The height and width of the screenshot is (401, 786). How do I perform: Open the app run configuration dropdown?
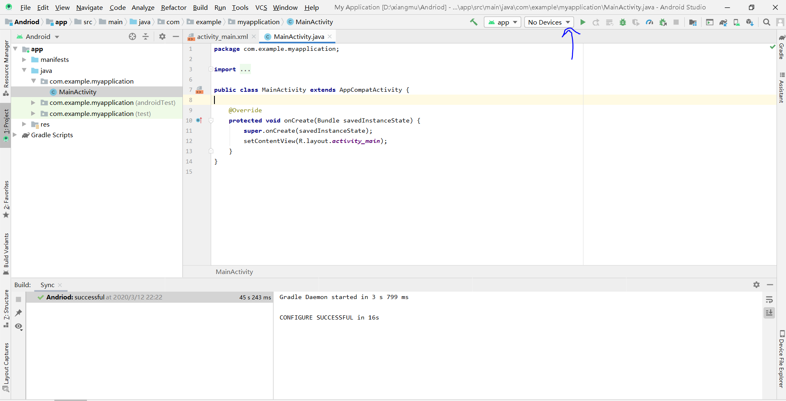pos(502,22)
